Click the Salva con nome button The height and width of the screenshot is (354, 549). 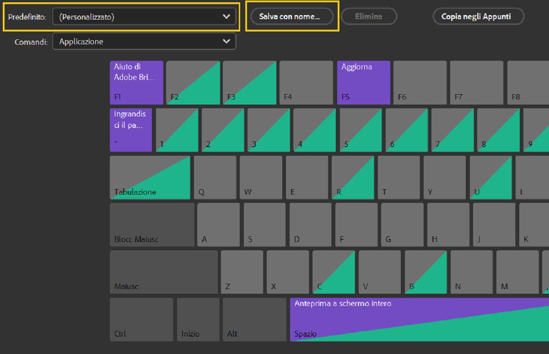click(292, 16)
